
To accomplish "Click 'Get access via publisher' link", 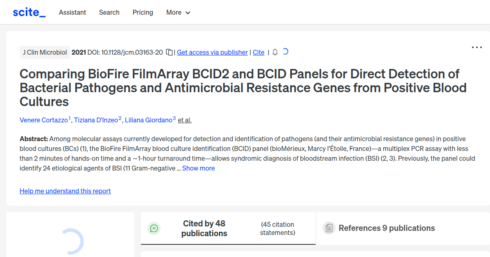I will coord(212,52).
